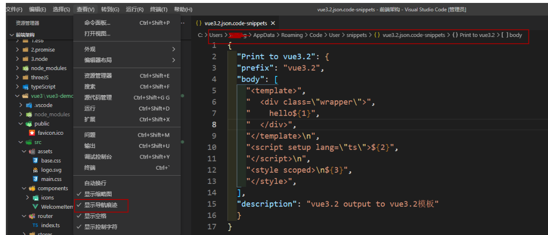Expand the icons folder chevron

point(29,198)
